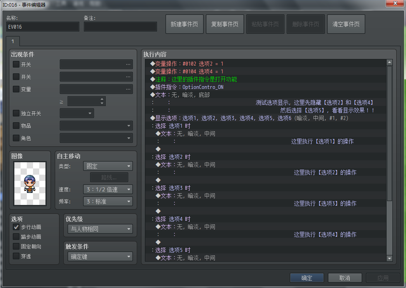Screen dimensions: 406x288
Task: Close the 事件编辑器 window
Action: (395, 3)
